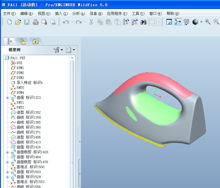The width and height of the screenshot is (220, 188).
Task: Click the send-as-mail-attachment icon
Action: click(x=44, y=22)
